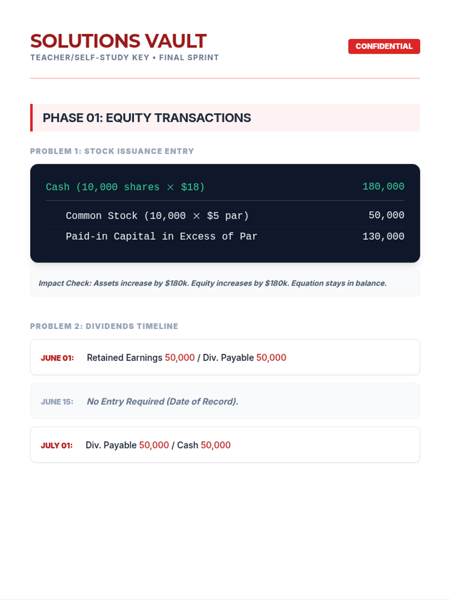450x600 pixels.
Task: Click the Cash 50,000 credit on July 01
Action: pos(204,445)
